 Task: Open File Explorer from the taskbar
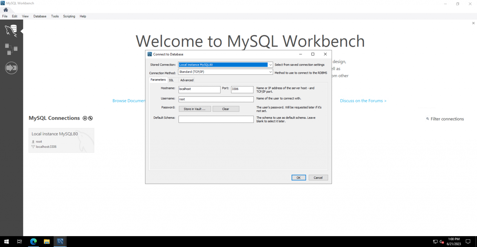pos(47,241)
